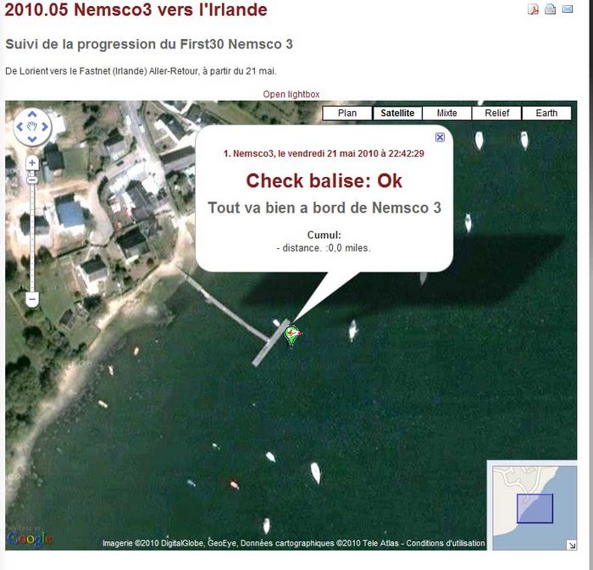Close the Check balise info bubble
593x570 pixels.
(x=440, y=137)
